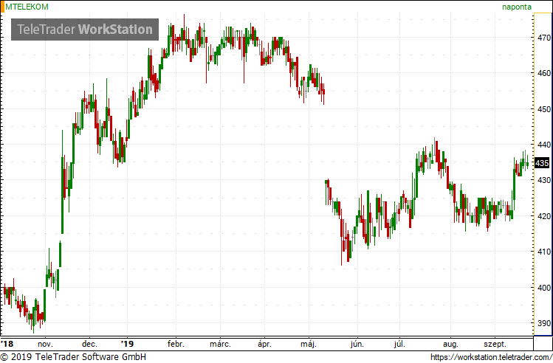Viewport: 553px width, 363px height.
Task: Click the naponta interval label
Action: [x=516, y=7]
